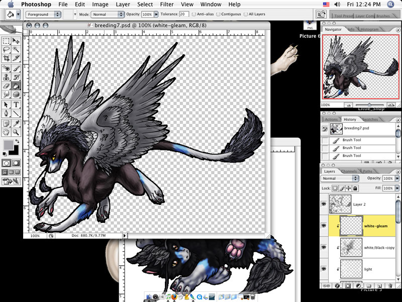402x302 pixels.
Task: Hide the white/black-copy layer
Action: 324,247
